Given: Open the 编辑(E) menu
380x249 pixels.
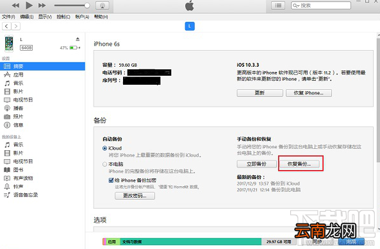Looking at the screenshot, I should [x=27, y=17].
